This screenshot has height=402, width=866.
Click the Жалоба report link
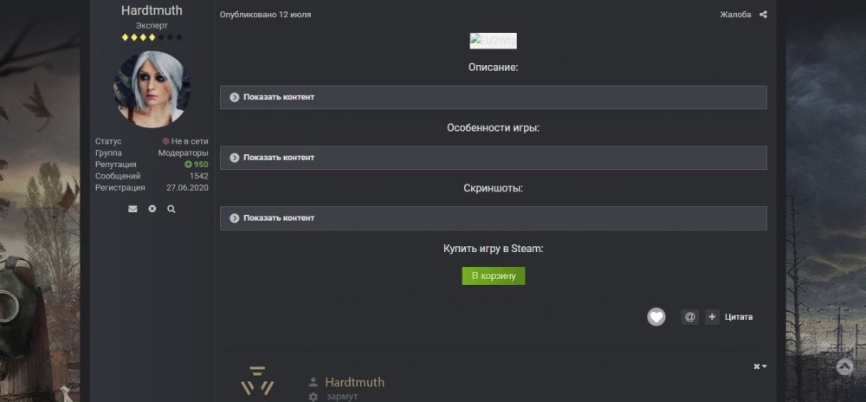coord(735,15)
